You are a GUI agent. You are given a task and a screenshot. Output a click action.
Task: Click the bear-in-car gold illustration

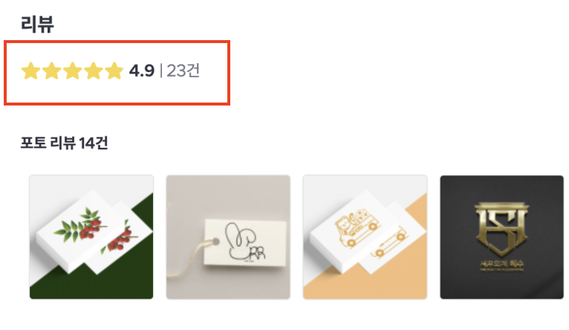(357, 227)
